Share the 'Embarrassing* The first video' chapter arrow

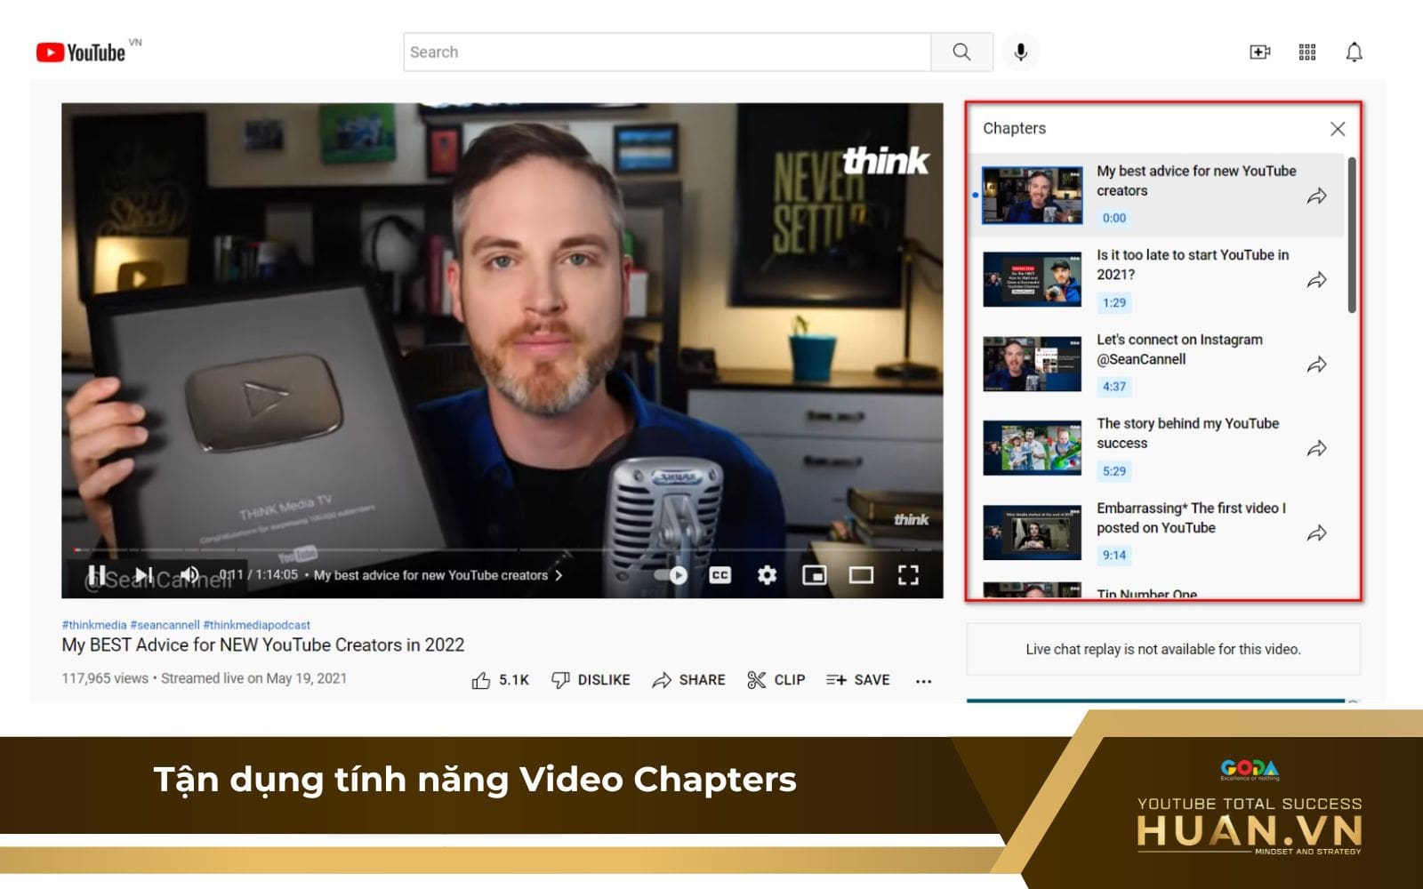point(1317,533)
